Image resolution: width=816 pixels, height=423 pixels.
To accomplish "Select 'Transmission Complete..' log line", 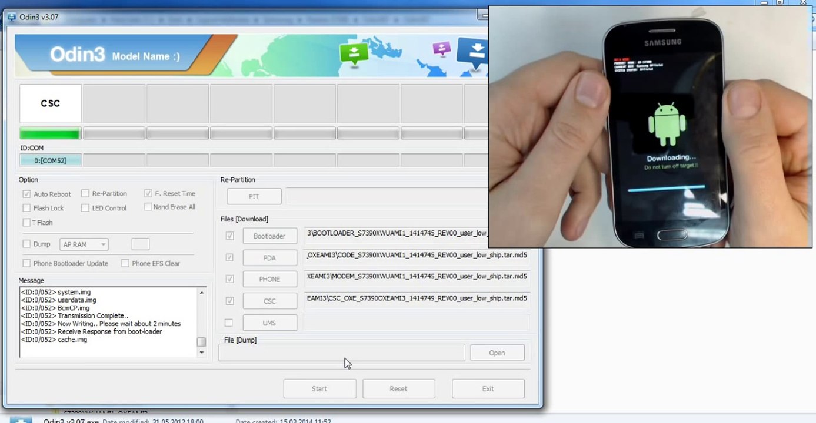I will pyautogui.click(x=75, y=316).
